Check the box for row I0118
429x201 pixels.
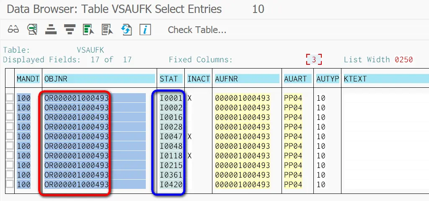pyautogui.click(x=10, y=155)
